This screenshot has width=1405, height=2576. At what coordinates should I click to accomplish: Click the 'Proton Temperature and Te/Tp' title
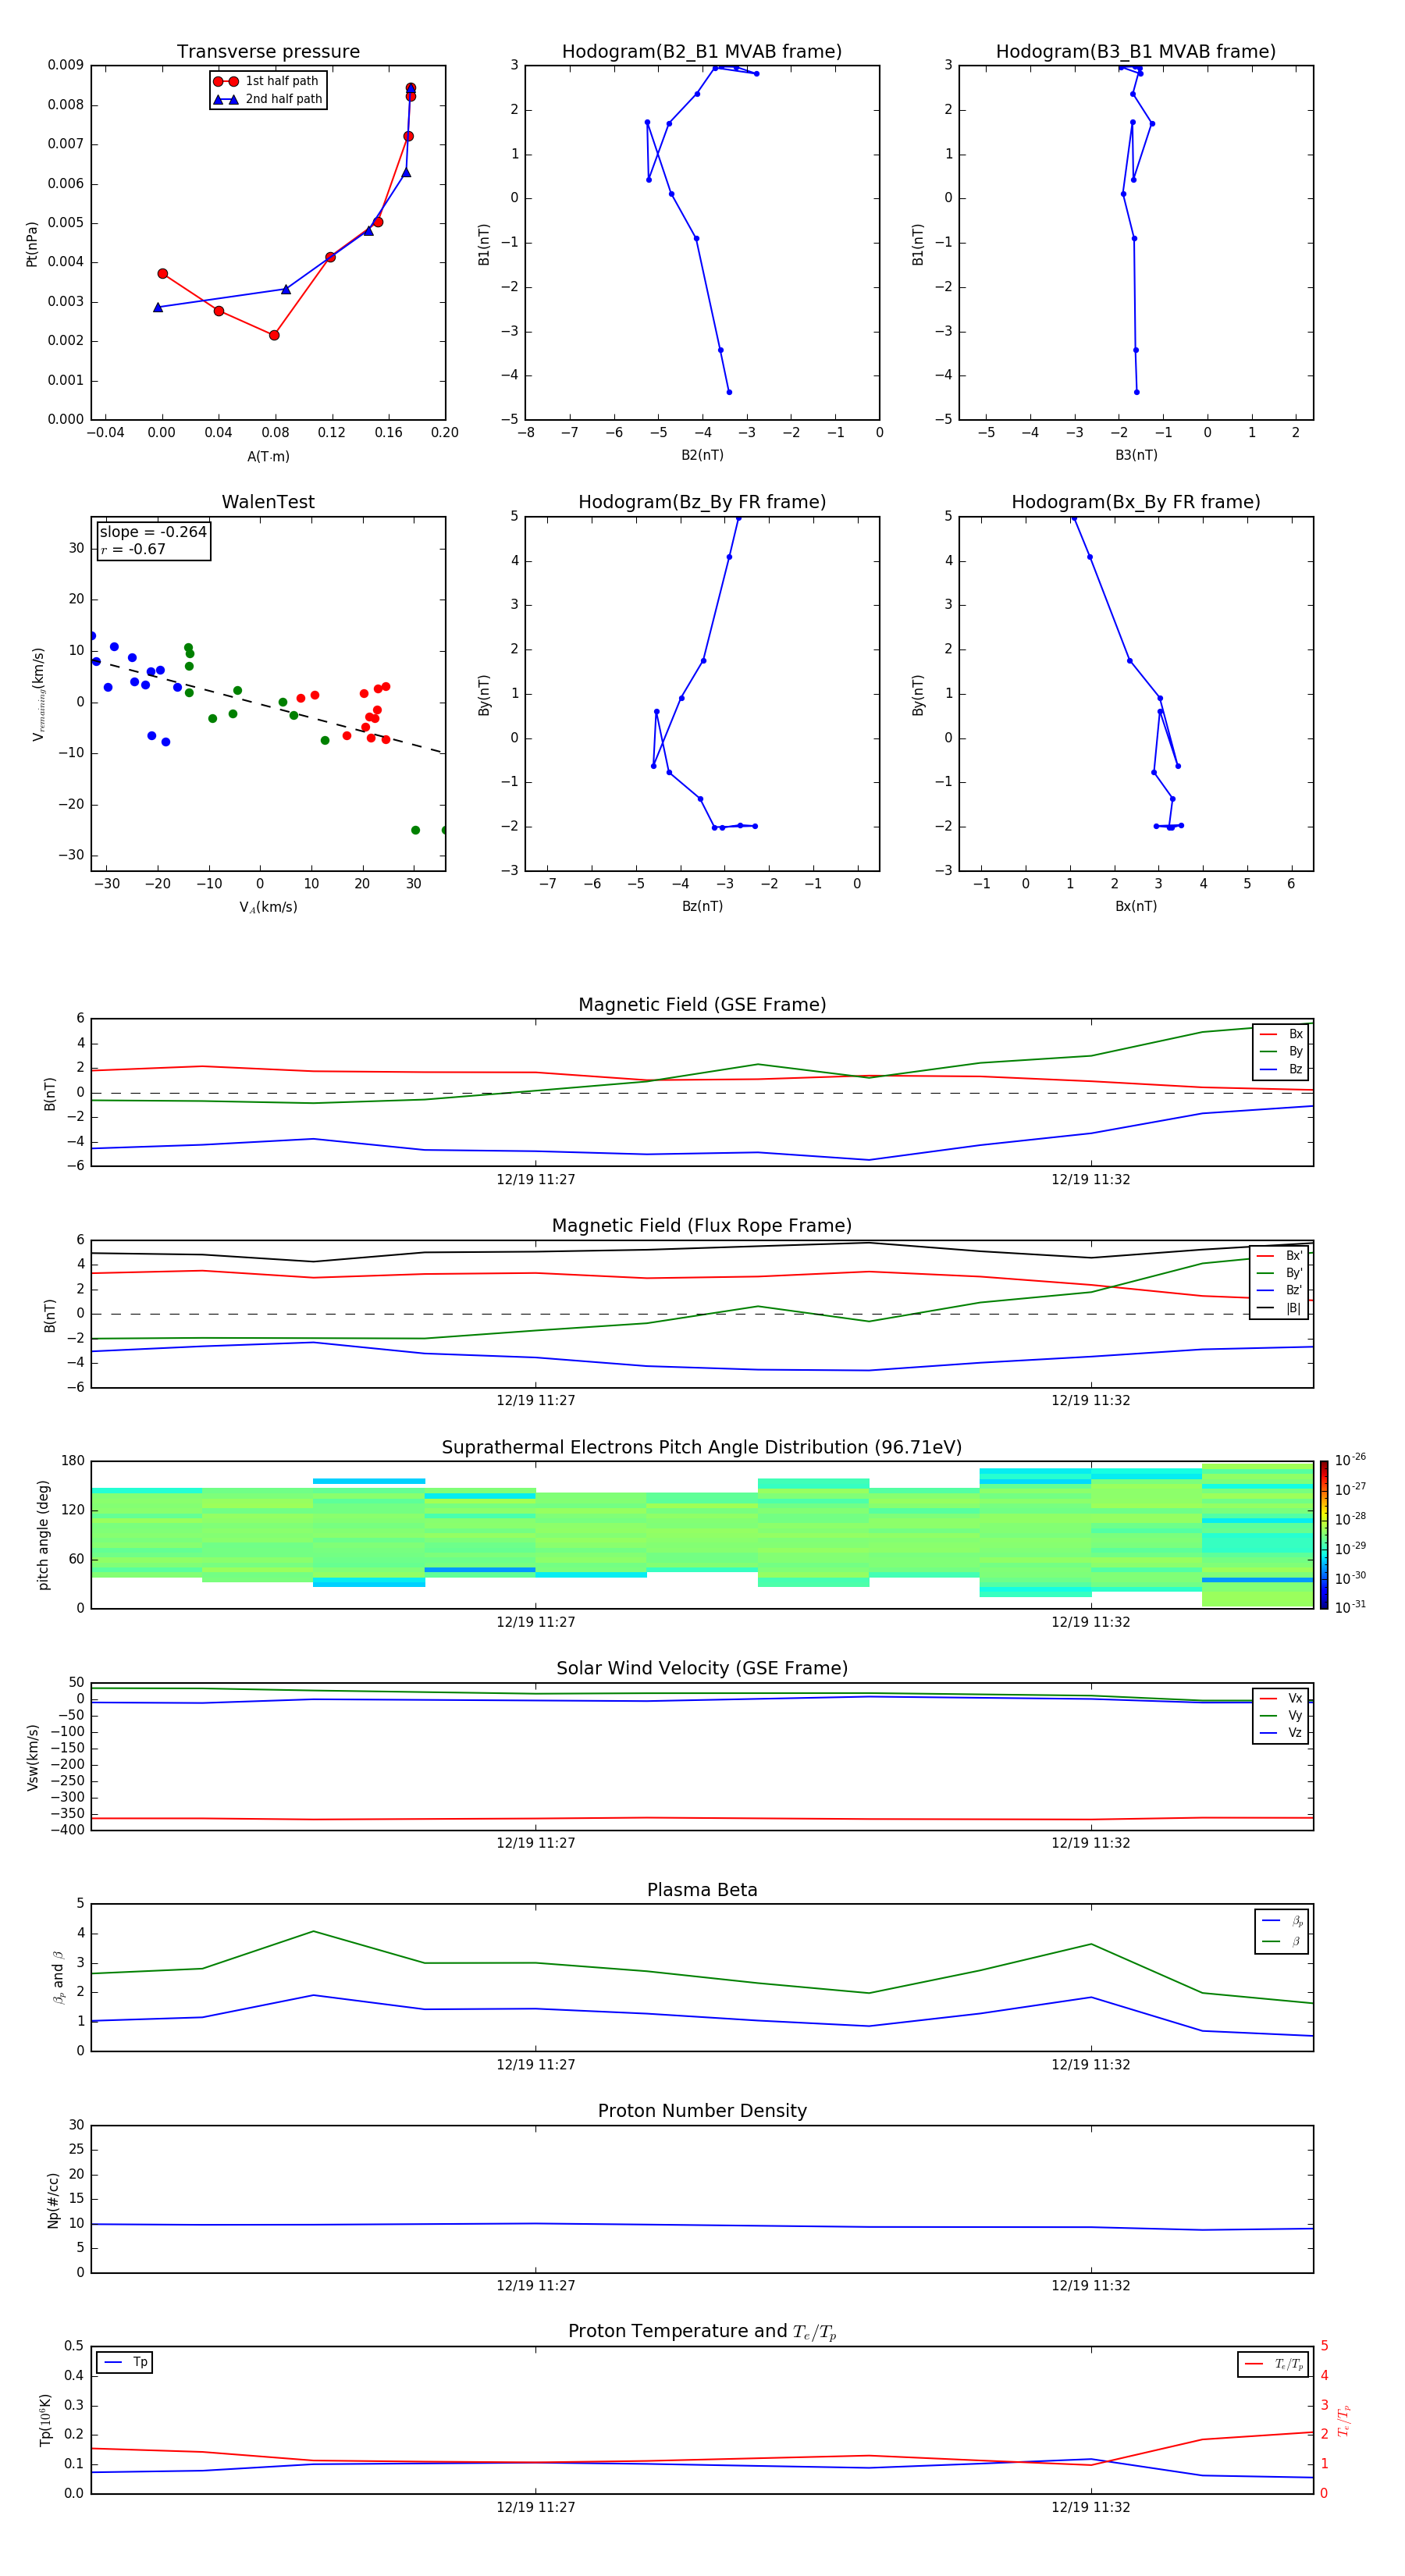[702, 2332]
